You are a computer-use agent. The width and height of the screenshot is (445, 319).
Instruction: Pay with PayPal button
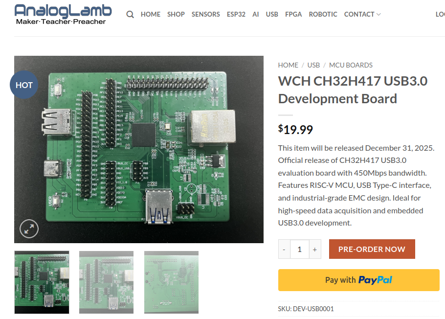point(358,280)
